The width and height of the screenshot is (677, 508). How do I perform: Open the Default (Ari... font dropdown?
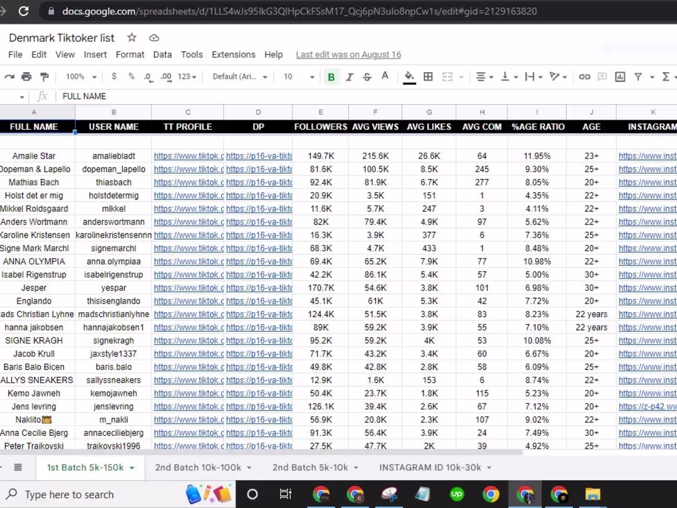[240, 77]
